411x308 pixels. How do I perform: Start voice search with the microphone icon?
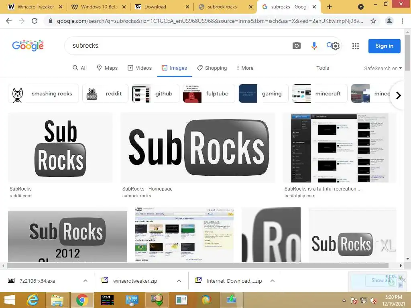coord(314,46)
